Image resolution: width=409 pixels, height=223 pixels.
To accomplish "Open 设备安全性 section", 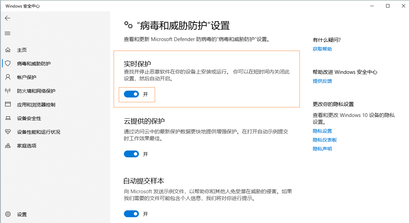I will pyautogui.click(x=29, y=118).
